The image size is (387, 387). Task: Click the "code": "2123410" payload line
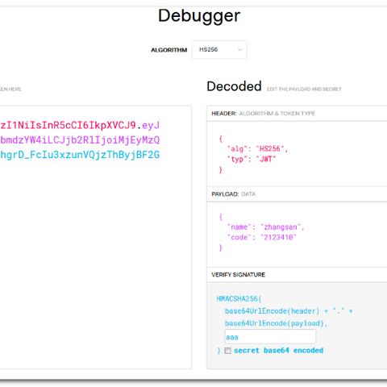(x=261, y=237)
